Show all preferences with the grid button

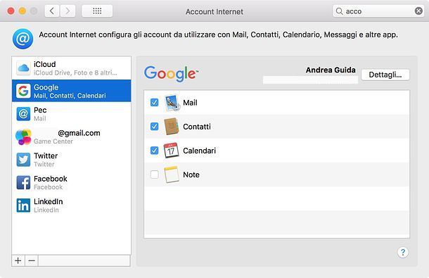(97, 11)
